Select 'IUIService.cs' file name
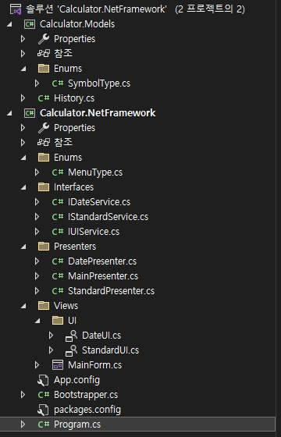The width and height of the screenshot is (281, 437). 94,232
